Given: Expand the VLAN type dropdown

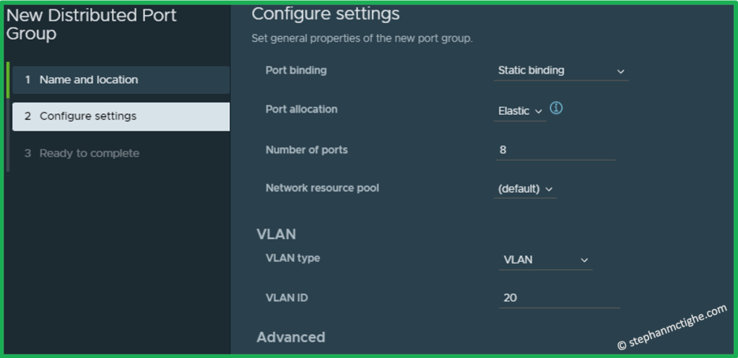Looking at the screenshot, I should click(545, 260).
